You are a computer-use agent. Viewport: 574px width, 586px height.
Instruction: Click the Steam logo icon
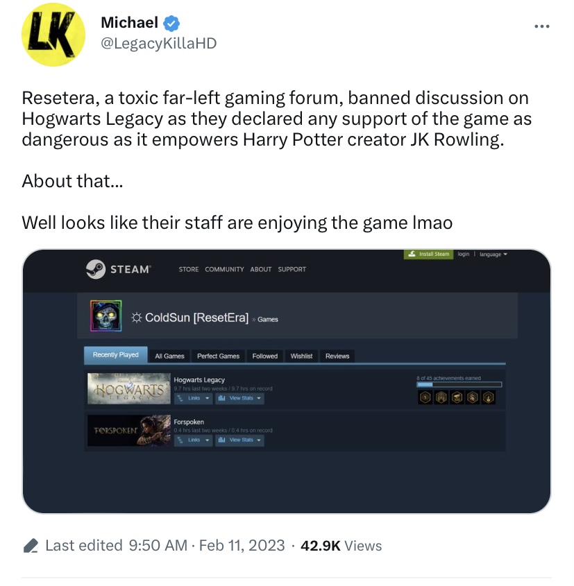95,269
